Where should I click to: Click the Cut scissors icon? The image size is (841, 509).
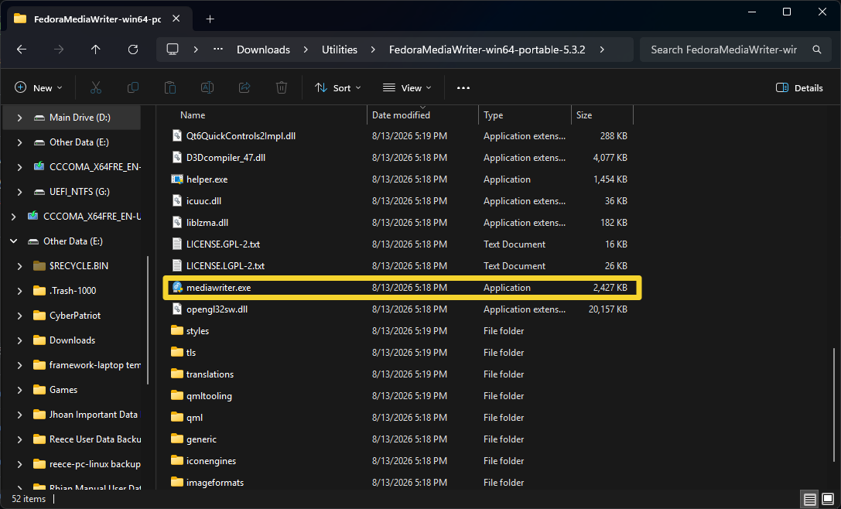coord(96,87)
